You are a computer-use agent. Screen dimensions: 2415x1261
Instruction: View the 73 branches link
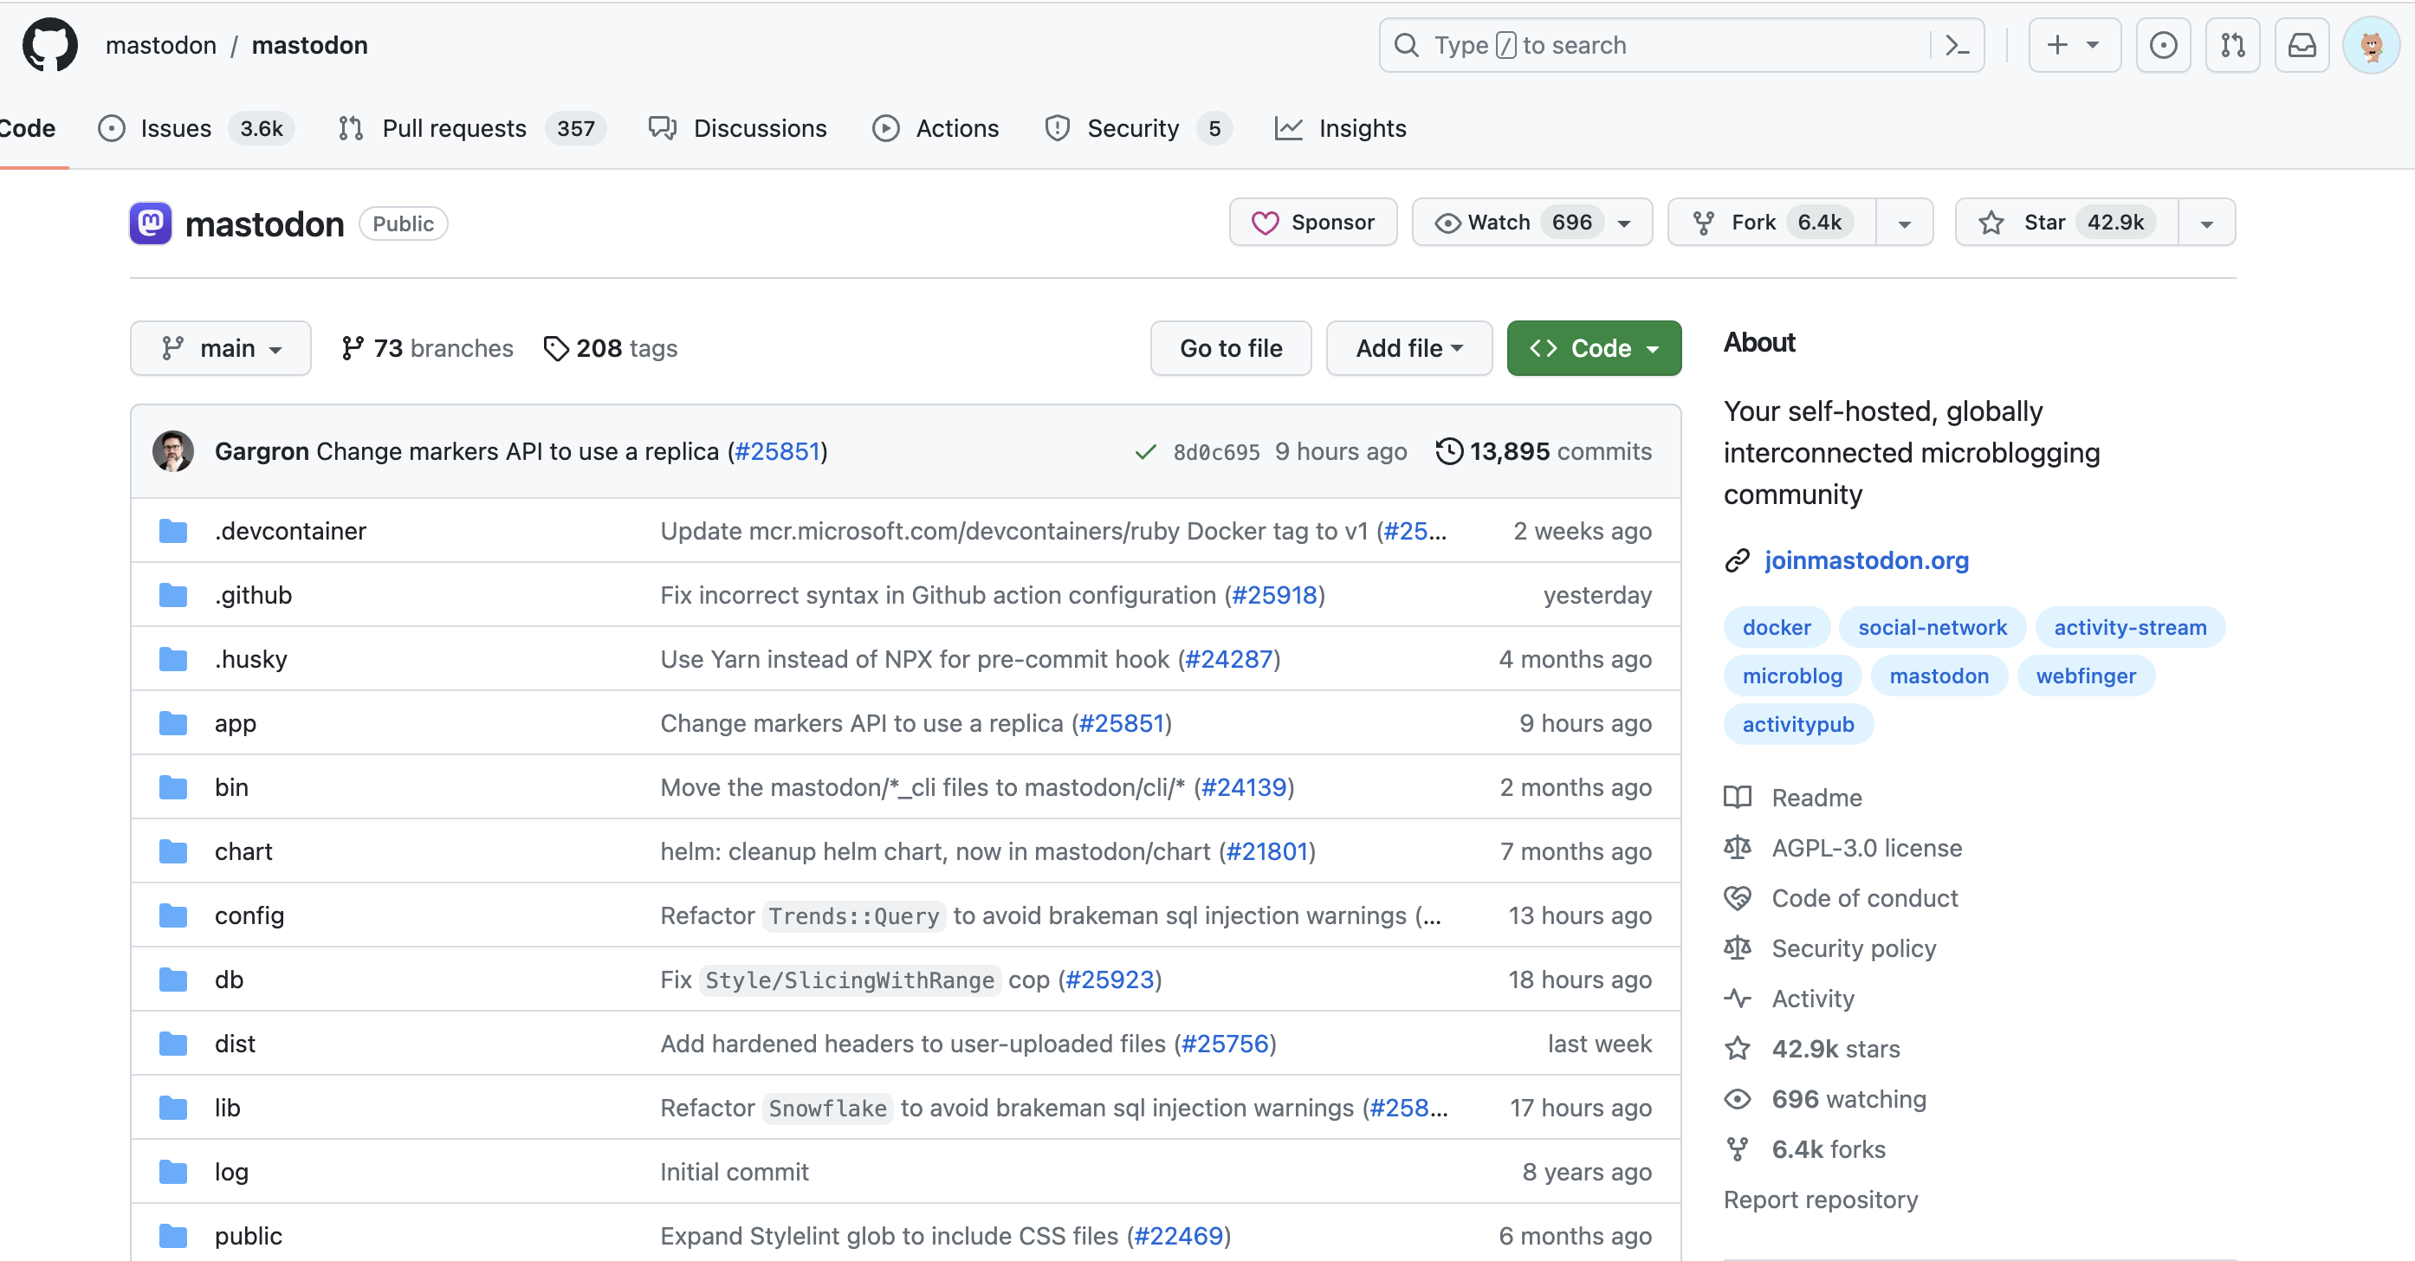(x=428, y=349)
